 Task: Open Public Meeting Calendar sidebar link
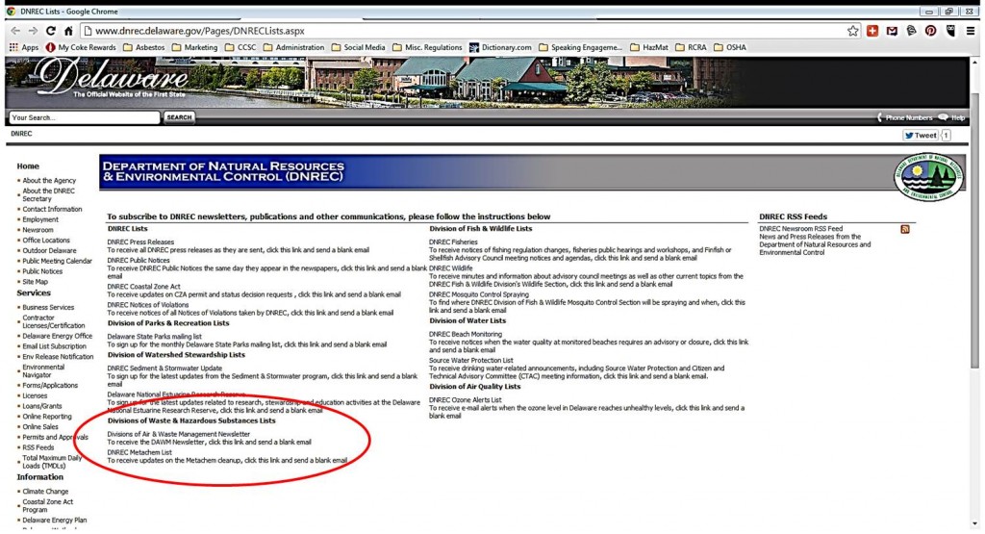(x=57, y=262)
